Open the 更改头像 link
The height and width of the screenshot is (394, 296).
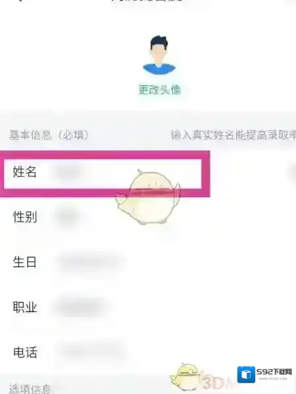pos(160,90)
